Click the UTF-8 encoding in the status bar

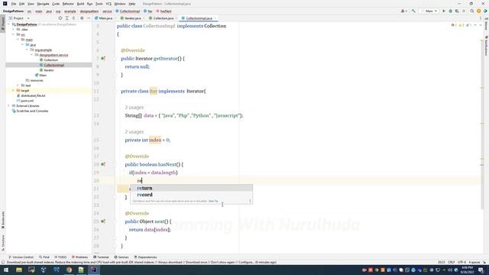pos(461,262)
